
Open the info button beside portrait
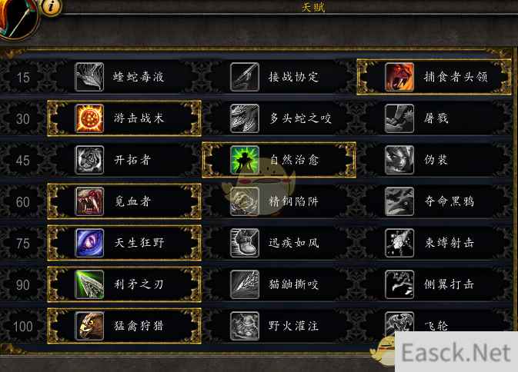[51, 6]
